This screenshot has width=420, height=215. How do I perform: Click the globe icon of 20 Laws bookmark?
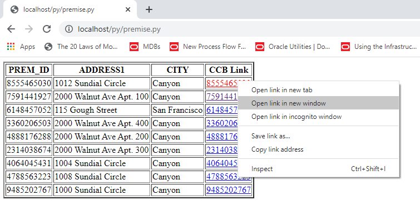[x=48, y=47]
